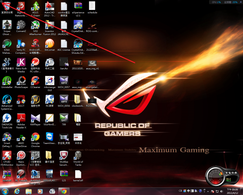
Task: Select the eXperience v2.1 archive icon
Action: coord(78,9)
